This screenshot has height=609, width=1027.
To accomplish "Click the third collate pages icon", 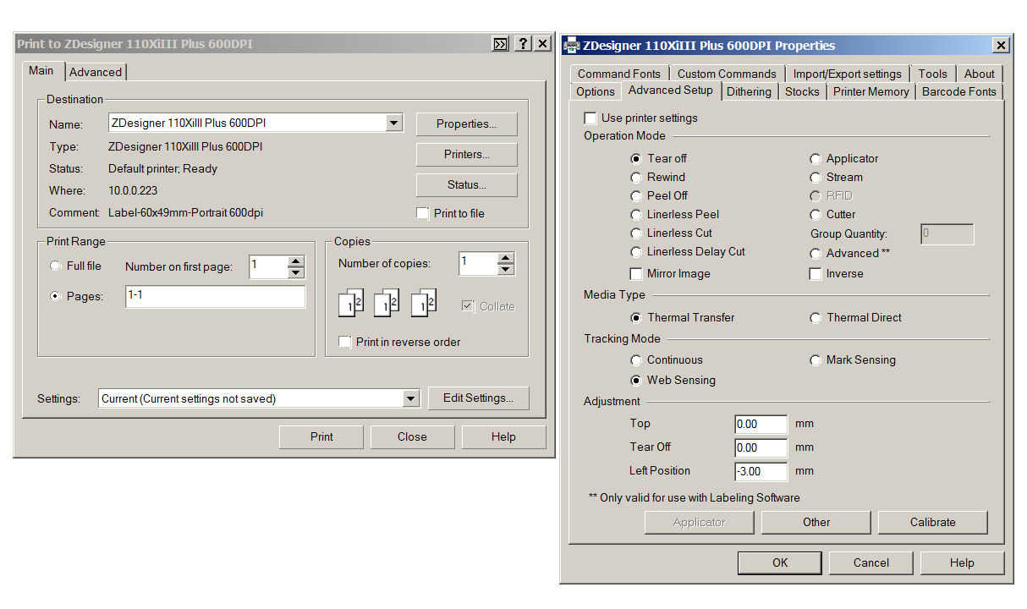I will pos(424,303).
